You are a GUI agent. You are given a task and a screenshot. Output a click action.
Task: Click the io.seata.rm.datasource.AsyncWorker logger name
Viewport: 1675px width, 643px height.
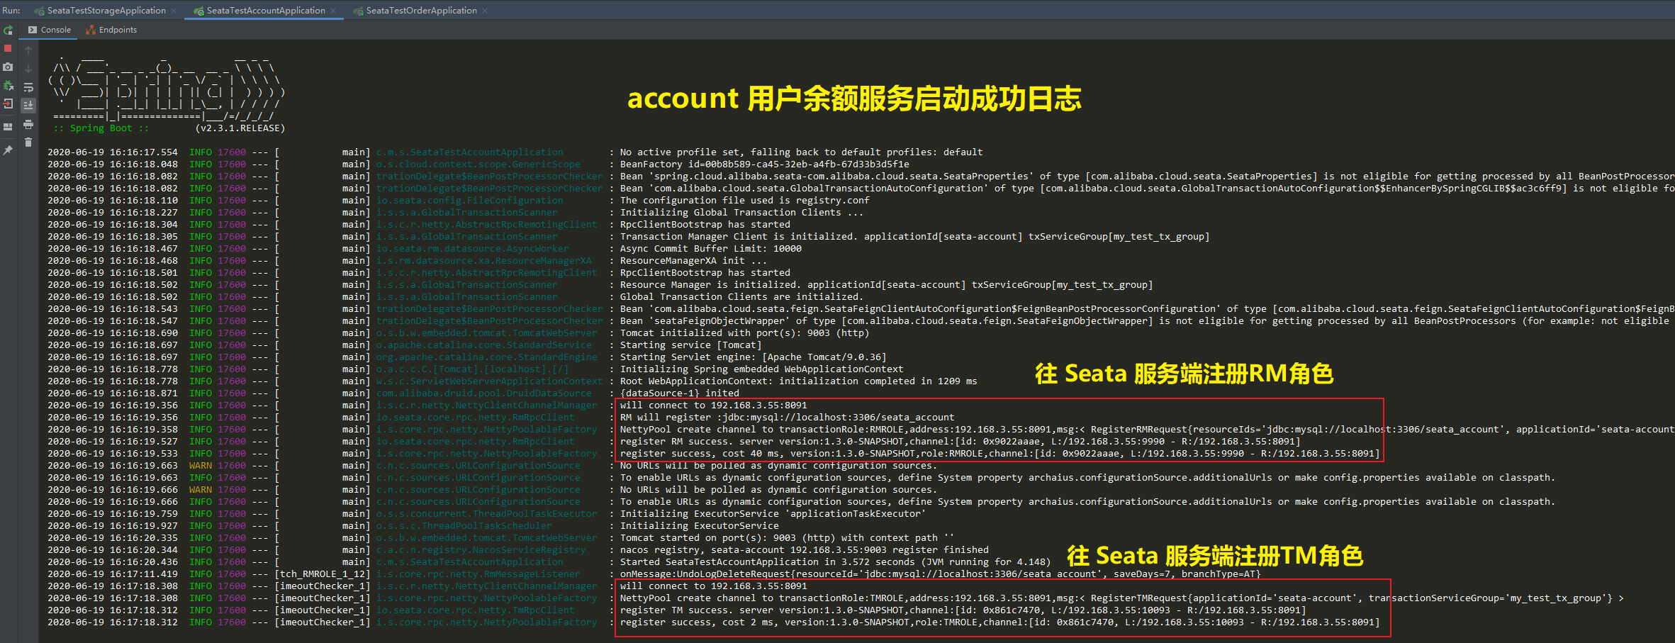pyautogui.click(x=472, y=249)
